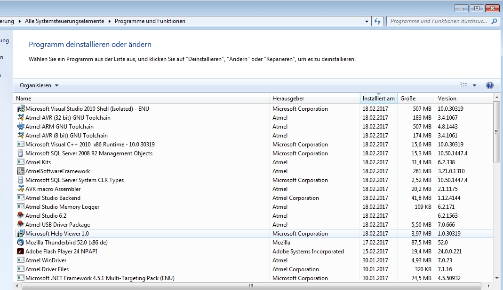Open the help question mark icon
Screen dimensions: 503x290
click(x=489, y=85)
